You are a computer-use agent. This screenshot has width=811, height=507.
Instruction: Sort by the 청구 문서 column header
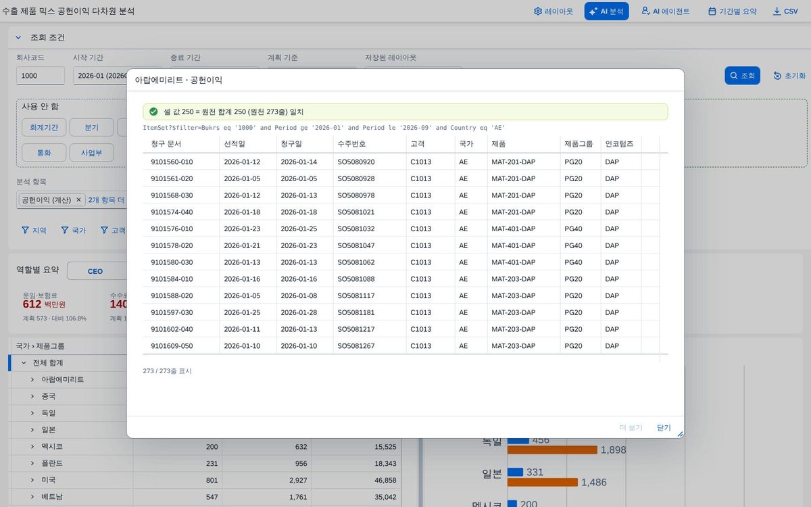181,145
